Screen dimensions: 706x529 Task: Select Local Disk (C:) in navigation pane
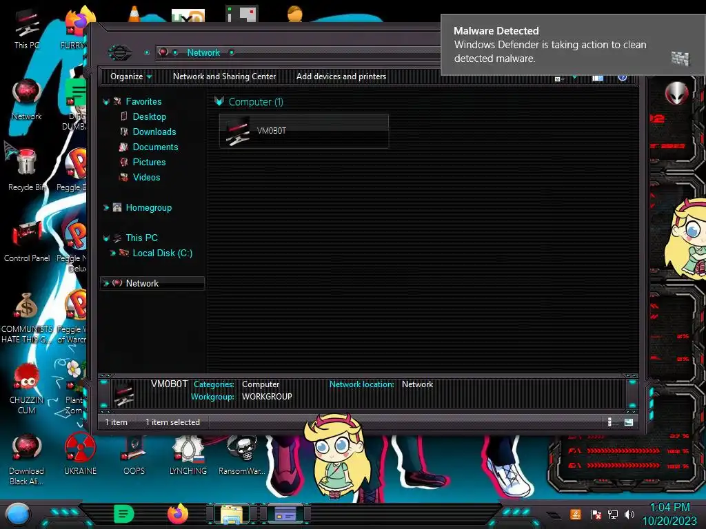pos(163,253)
